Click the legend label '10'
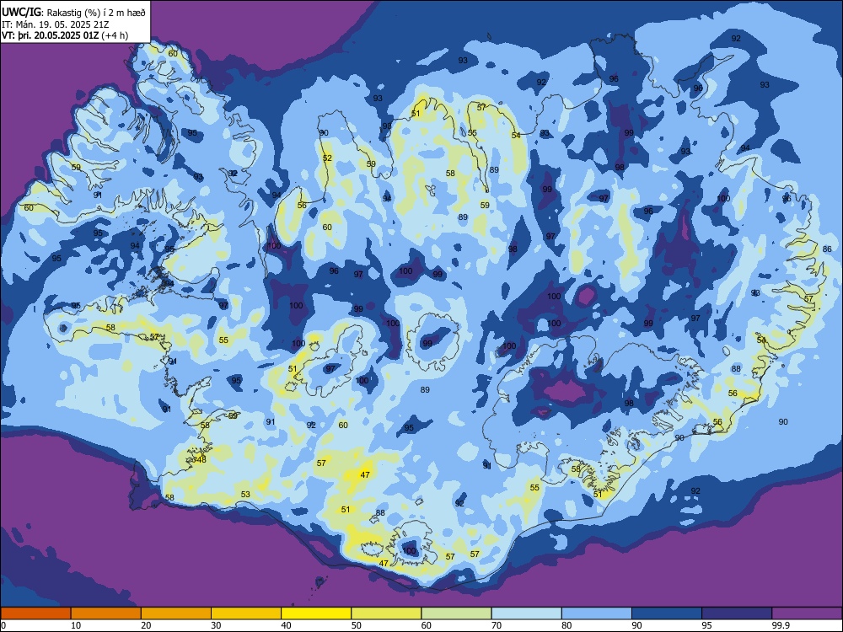 tap(76, 625)
